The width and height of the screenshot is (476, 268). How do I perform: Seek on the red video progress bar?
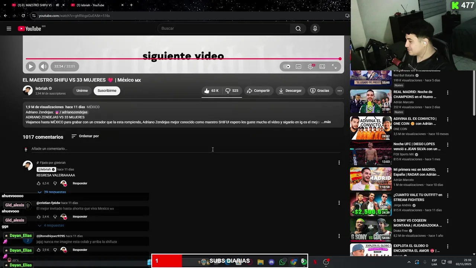point(183,59)
